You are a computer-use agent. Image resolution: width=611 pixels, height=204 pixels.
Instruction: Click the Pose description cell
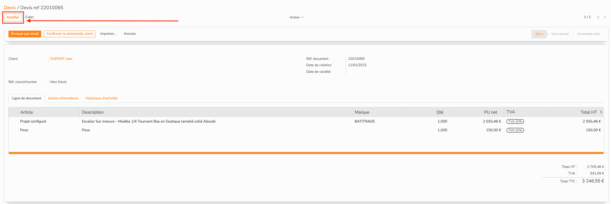click(86, 130)
